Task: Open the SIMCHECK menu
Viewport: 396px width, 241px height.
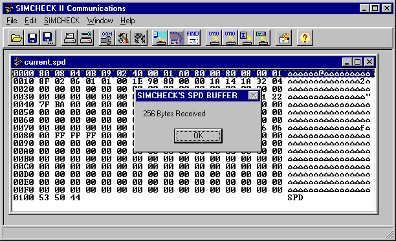Action: [x=61, y=21]
